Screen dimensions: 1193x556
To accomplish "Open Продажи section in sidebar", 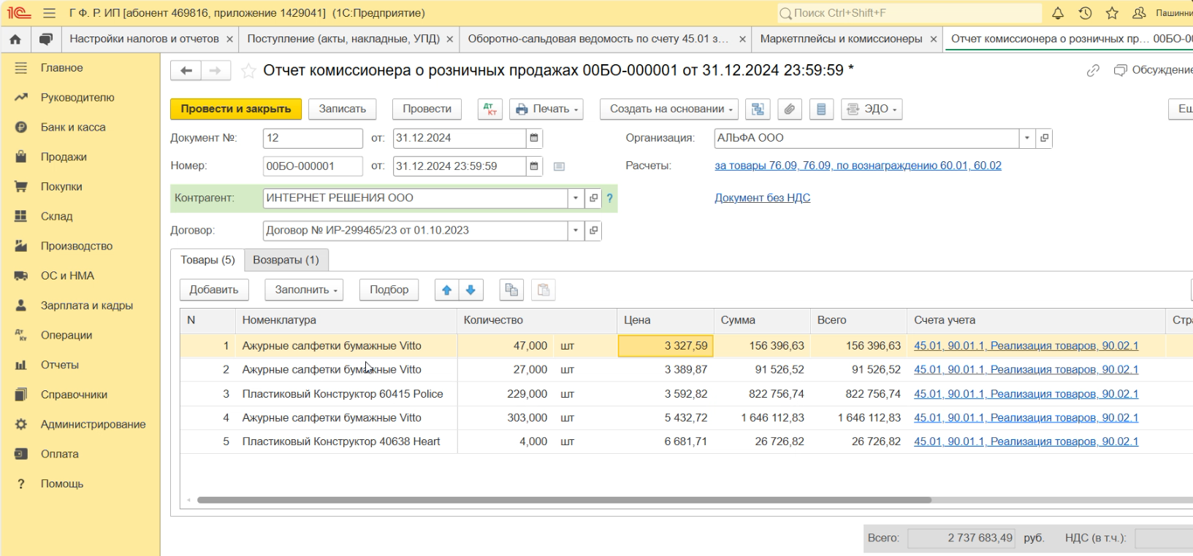I will (x=64, y=157).
